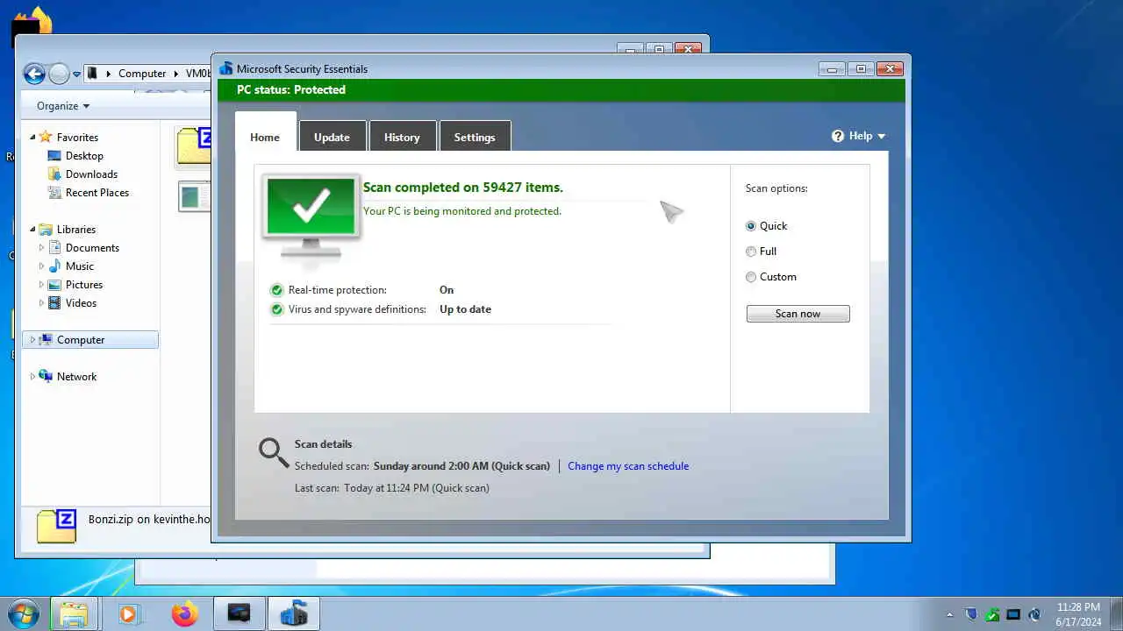
Task: Expand the Network node in Explorer
Action: tap(33, 377)
